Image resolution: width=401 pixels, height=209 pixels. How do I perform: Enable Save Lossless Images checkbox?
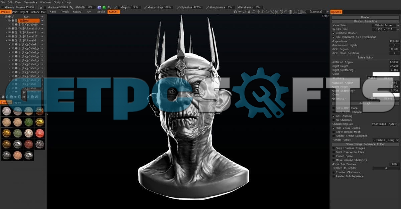click(333, 148)
